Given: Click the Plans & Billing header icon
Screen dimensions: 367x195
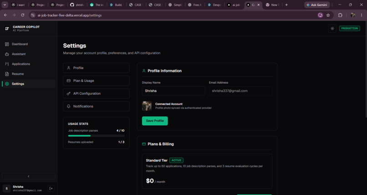Looking at the screenshot, I should [144, 144].
